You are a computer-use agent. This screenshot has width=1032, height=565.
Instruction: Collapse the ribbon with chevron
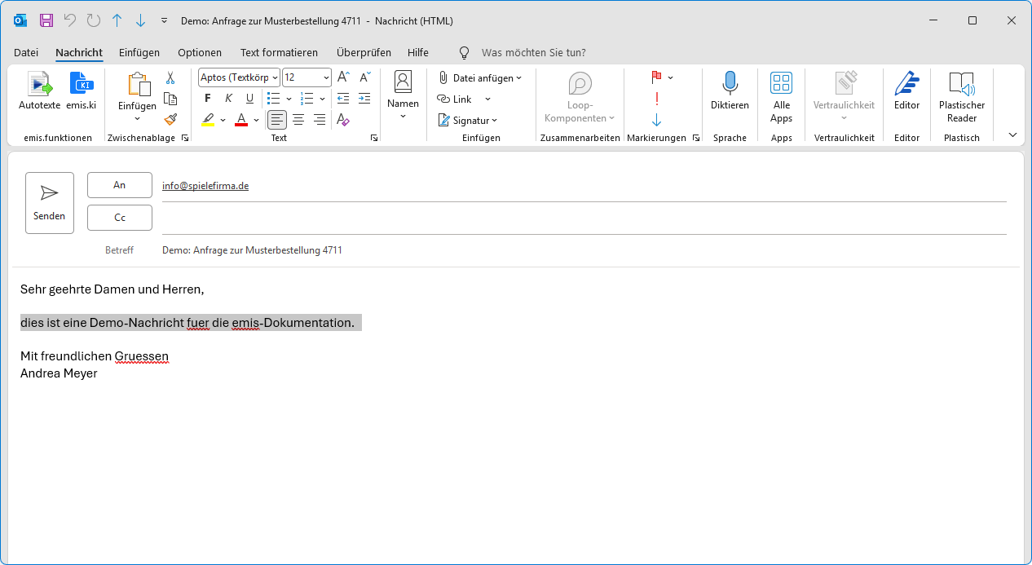[x=1012, y=135]
